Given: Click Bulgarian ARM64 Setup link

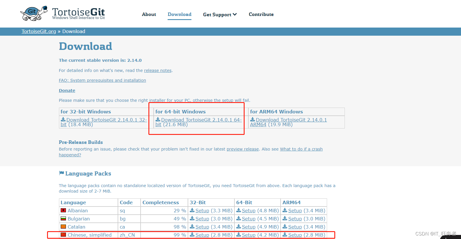Looking at the screenshot, I should coord(295,219).
